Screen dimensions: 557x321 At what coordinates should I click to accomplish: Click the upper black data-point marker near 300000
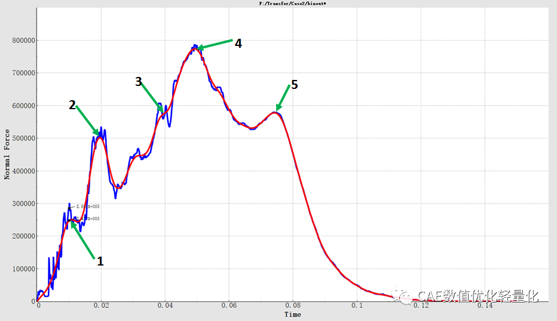click(69, 208)
